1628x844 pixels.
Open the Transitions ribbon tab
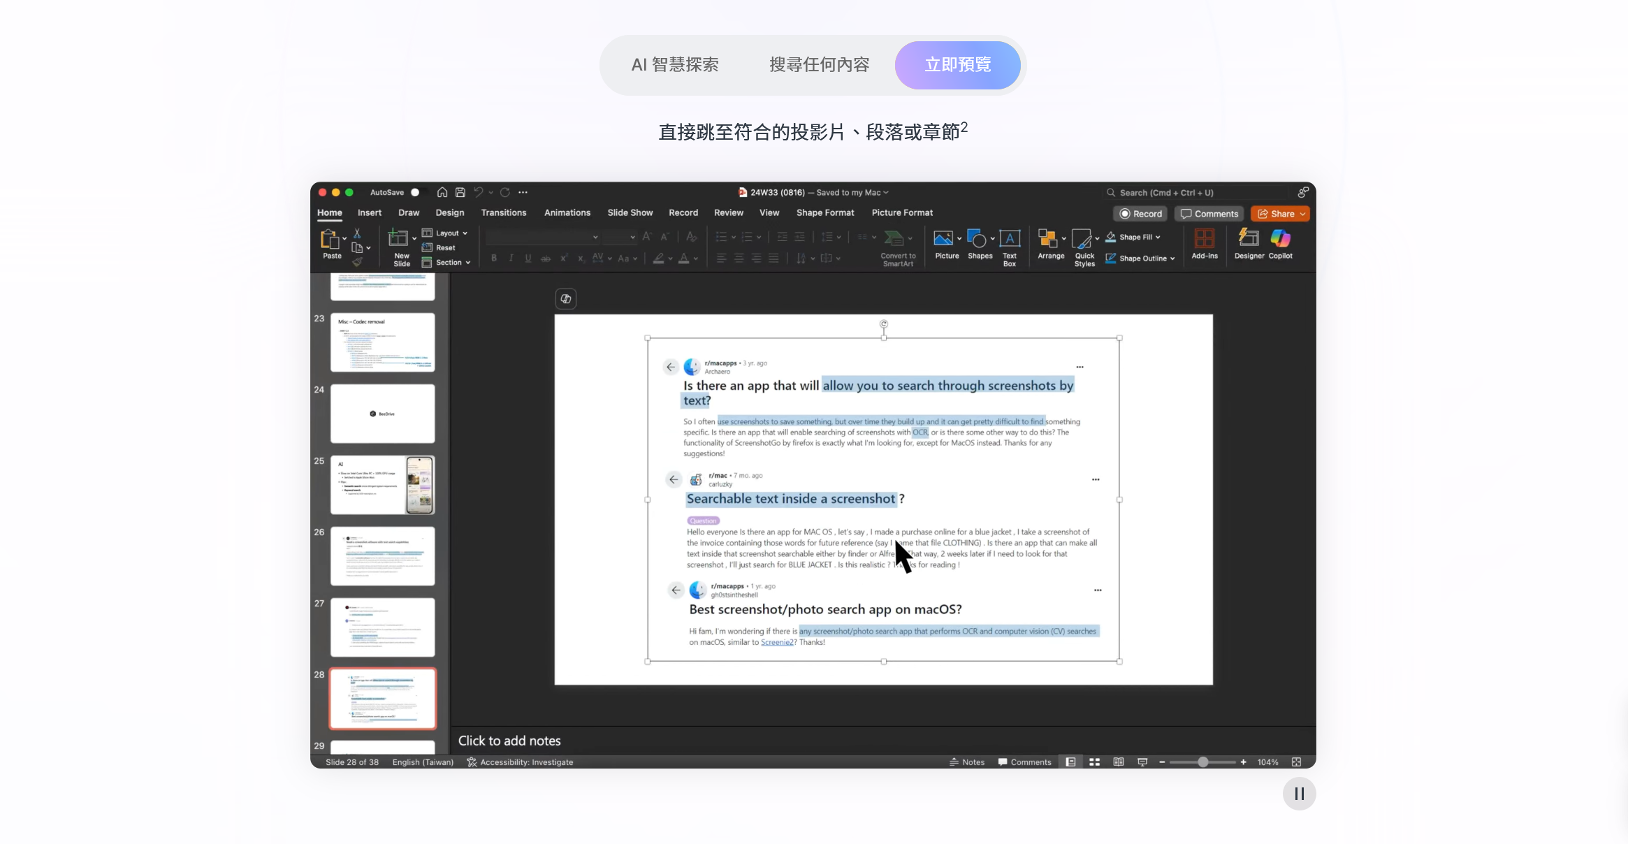[x=503, y=212]
